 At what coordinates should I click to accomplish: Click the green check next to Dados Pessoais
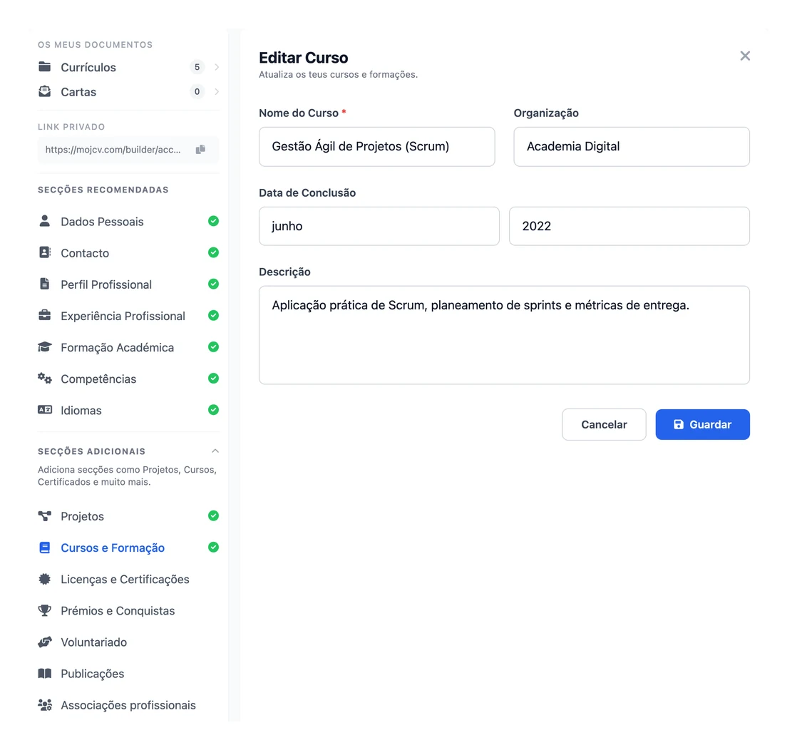[213, 221]
